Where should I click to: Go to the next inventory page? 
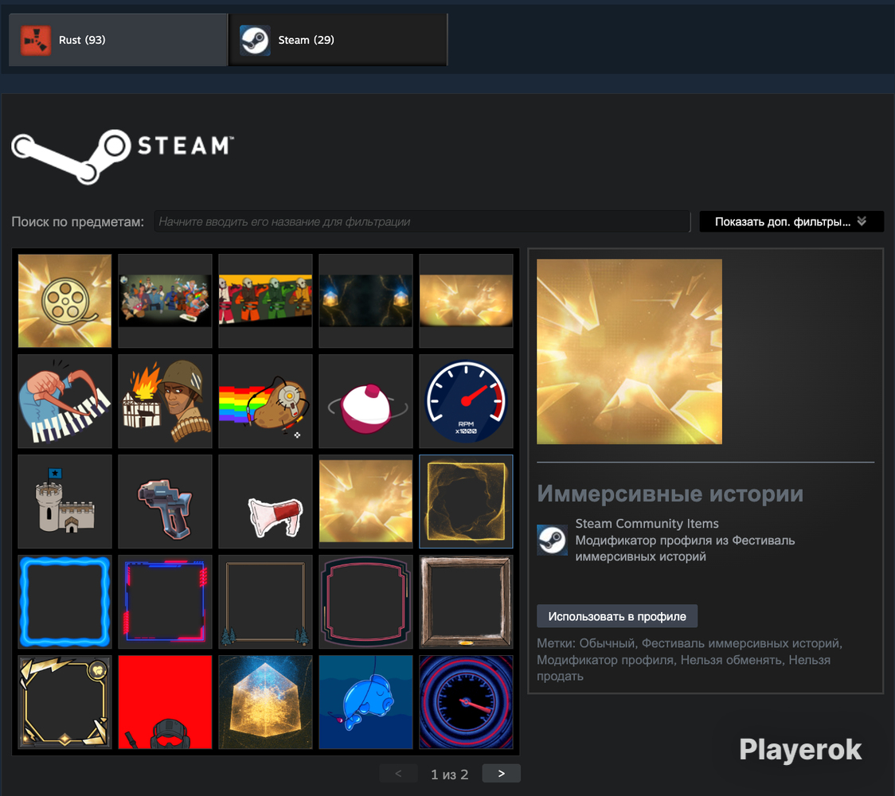point(501,774)
